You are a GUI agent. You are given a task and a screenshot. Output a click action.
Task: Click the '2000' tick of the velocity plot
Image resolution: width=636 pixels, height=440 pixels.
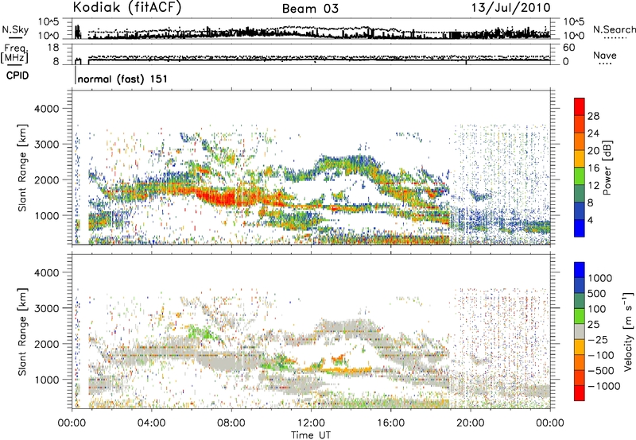coord(46,344)
